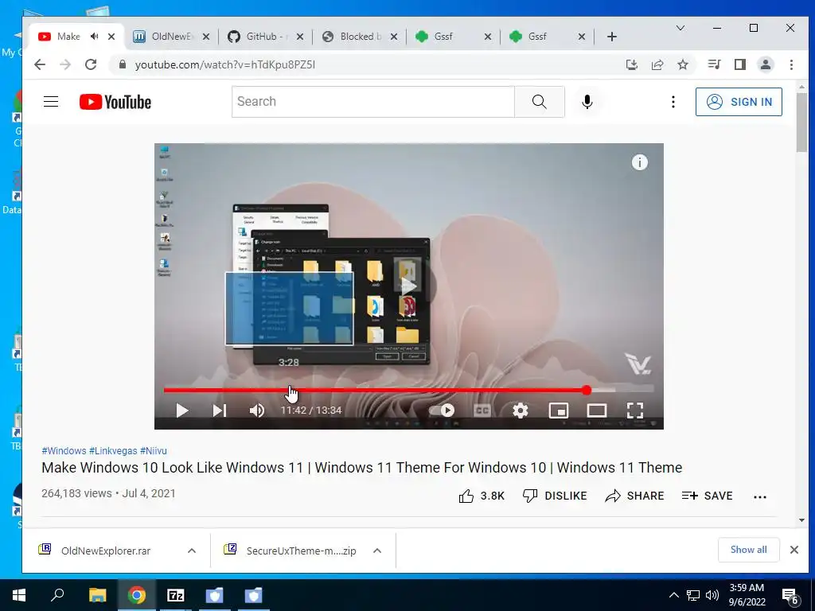Open the media control toolbar icon
815x611 pixels.
[x=714, y=64]
